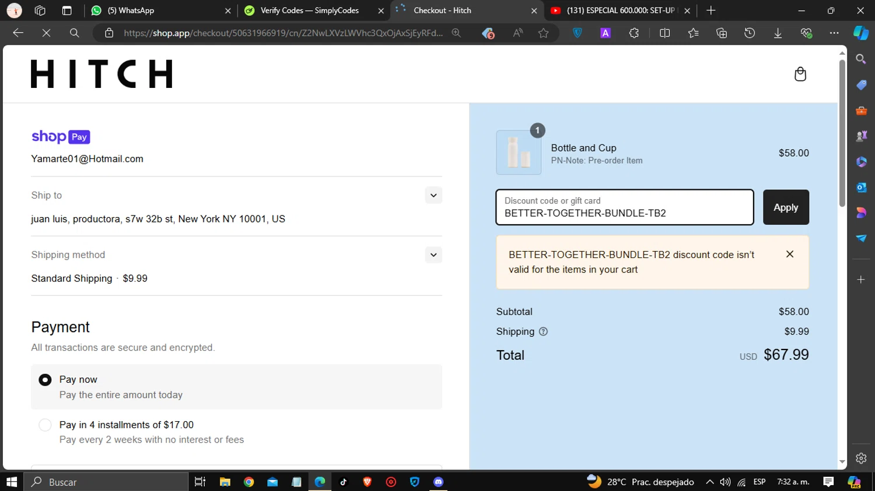Apply the discount code
The height and width of the screenshot is (491, 875).
pos(786,207)
